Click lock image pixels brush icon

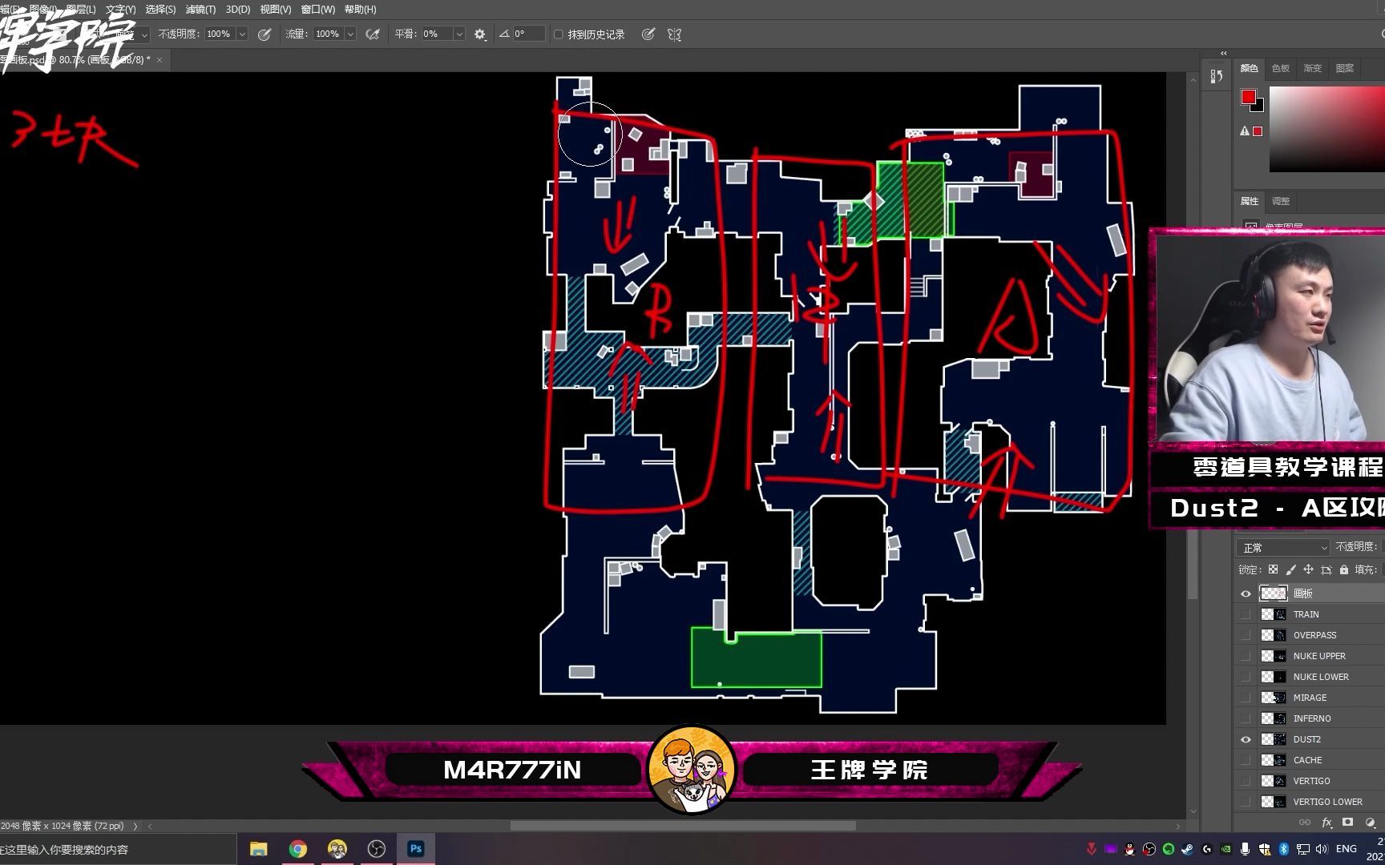pyautogui.click(x=1290, y=569)
